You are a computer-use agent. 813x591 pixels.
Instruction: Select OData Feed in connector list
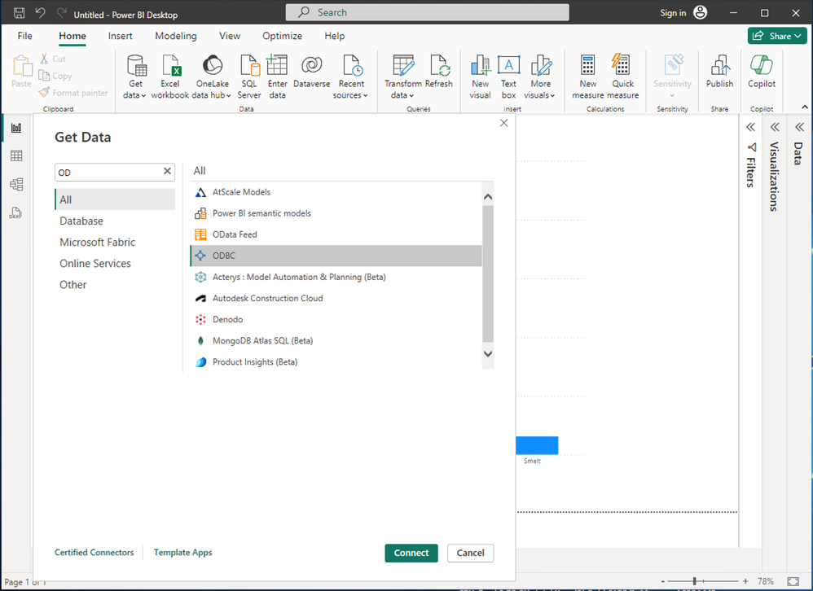click(x=235, y=234)
